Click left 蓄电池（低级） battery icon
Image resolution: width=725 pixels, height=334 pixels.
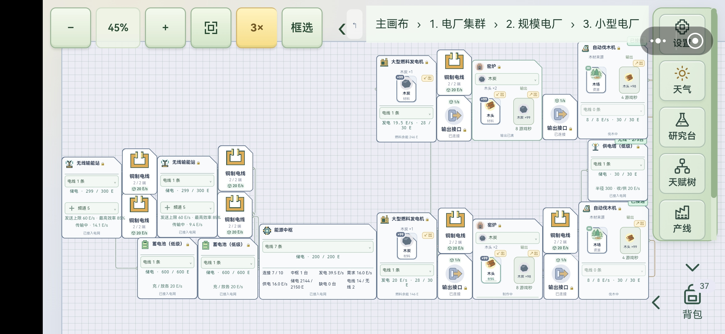(145, 245)
